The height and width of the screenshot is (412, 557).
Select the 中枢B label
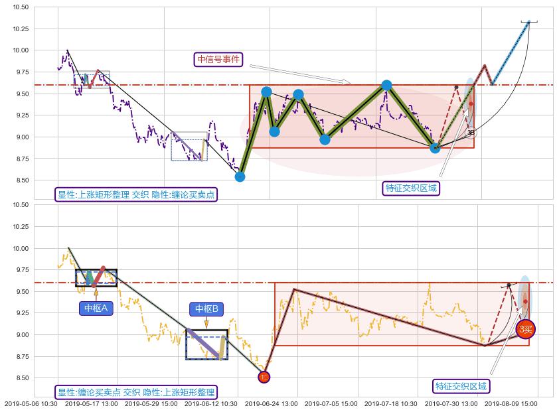coord(206,309)
